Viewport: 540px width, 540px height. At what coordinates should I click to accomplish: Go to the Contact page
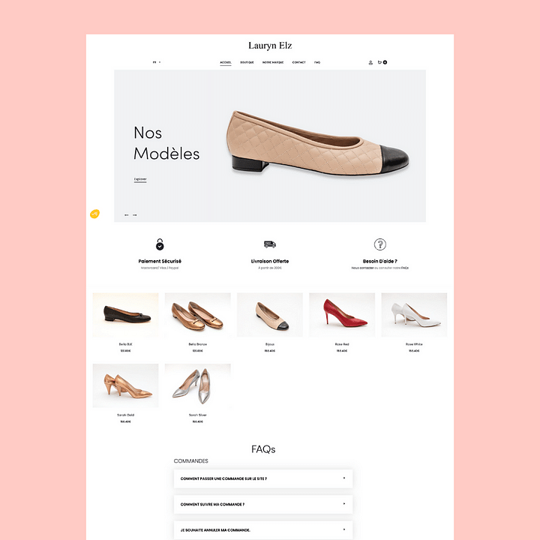pos(298,62)
